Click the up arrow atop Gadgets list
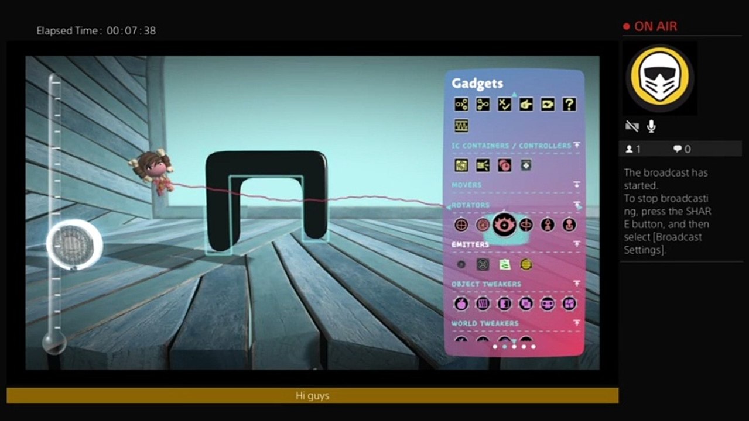 (x=514, y=94)
